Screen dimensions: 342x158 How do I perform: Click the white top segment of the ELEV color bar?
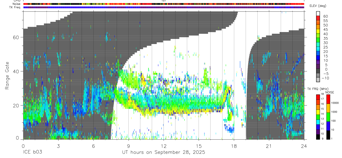coord(318,13)
